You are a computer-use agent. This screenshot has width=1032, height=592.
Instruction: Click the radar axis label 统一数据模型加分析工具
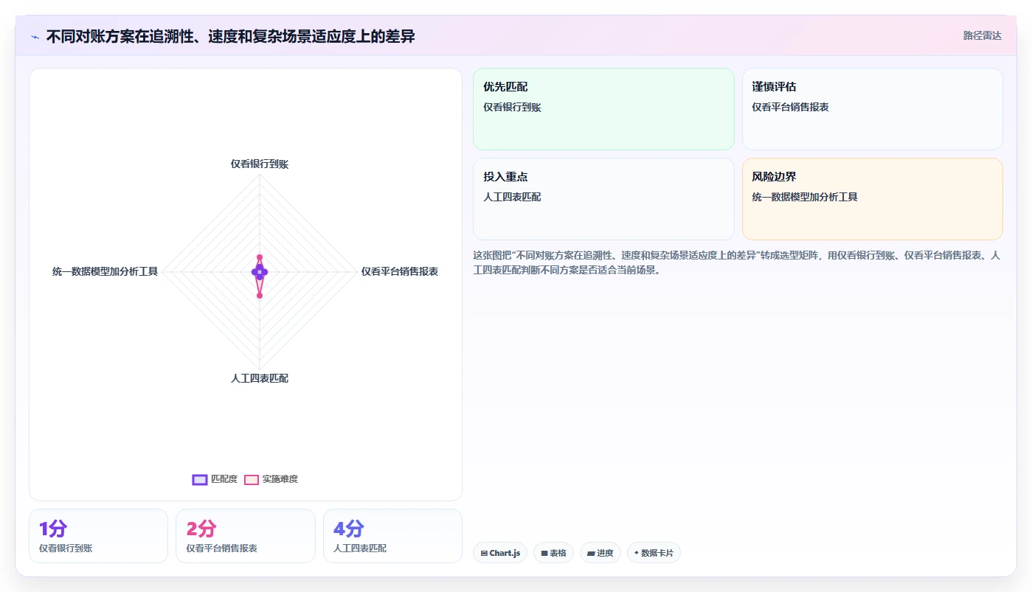[x=105, y=271]
